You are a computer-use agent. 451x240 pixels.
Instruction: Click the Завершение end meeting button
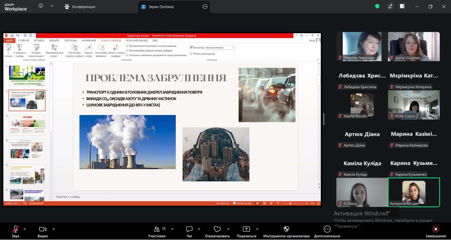point(435,229)
